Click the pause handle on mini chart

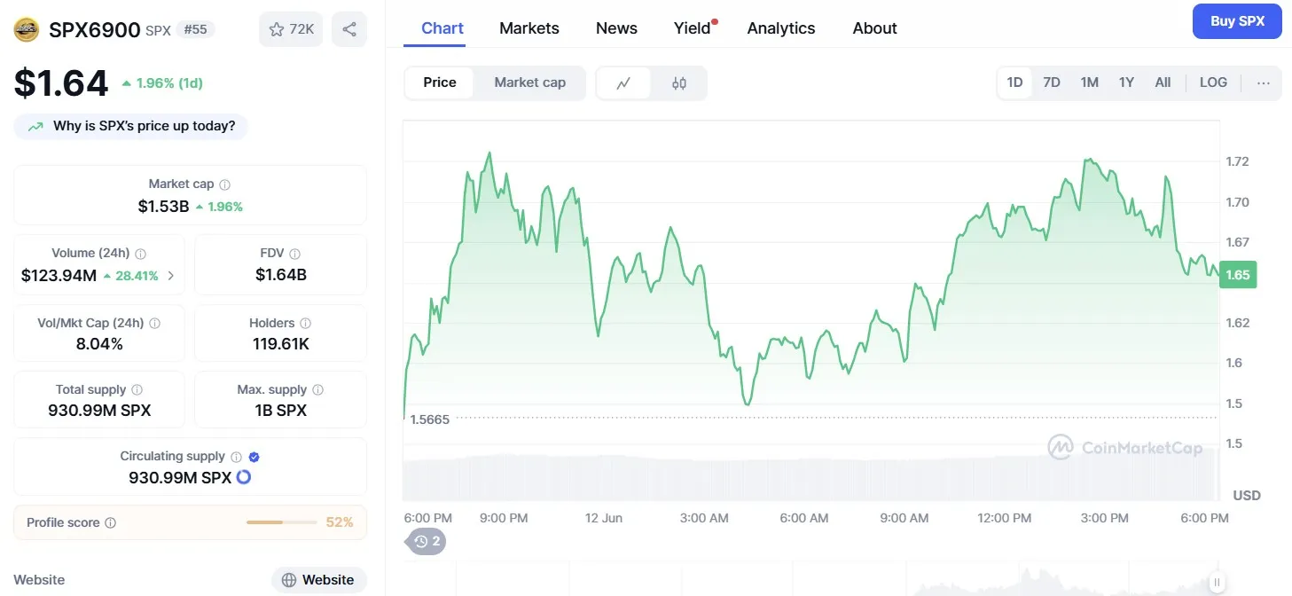(1217, 583)
